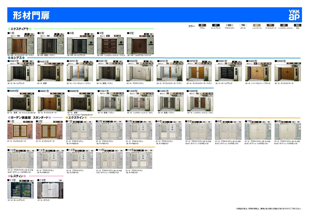Screen dimensions: 309x218
Task: Select the エクスライン 2型 gate photo
Action: point(109,131)
